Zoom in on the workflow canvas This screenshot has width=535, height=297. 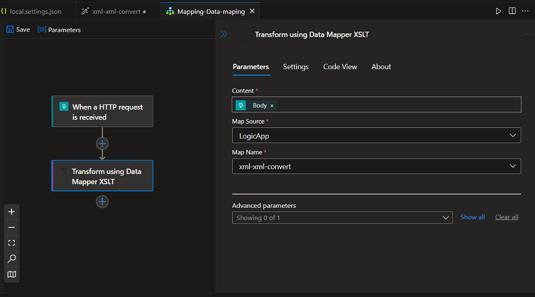tap(12, 212)
